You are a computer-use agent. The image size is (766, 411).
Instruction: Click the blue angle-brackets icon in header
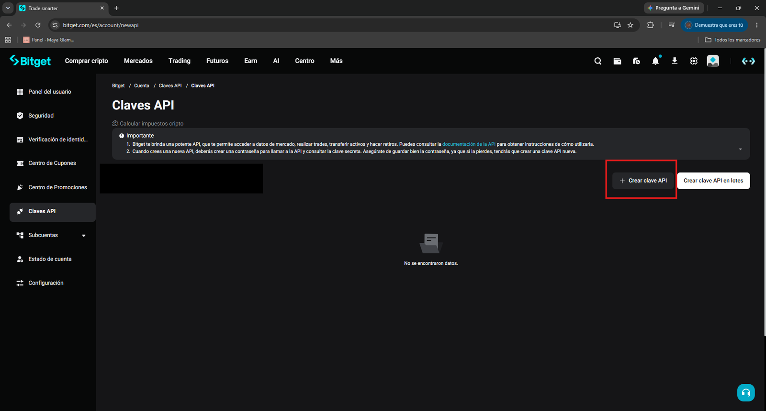pos(748,61)
